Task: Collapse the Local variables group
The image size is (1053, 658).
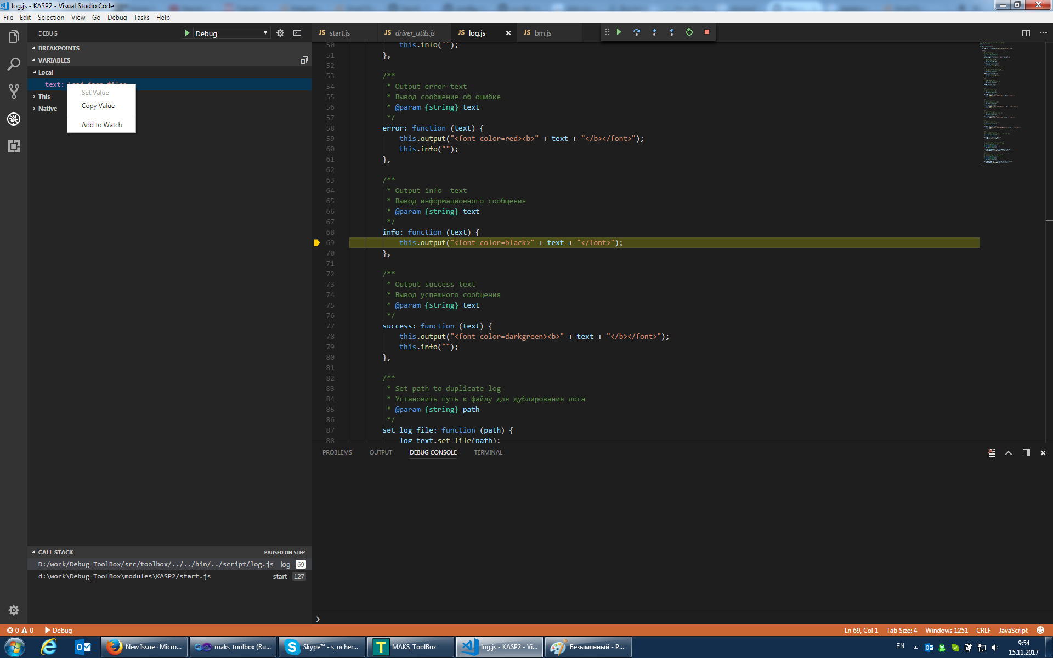Action: click(x=35, y=72)
